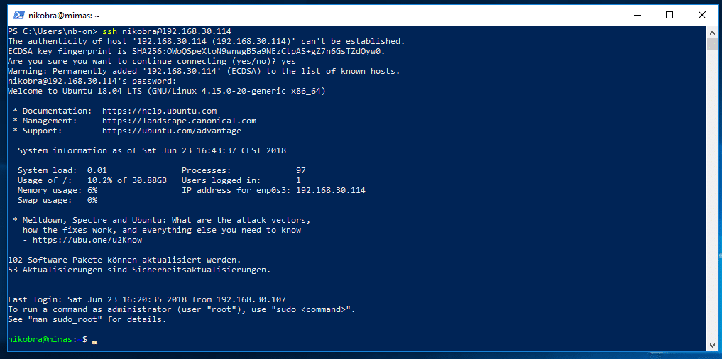Click the scrollbar up arrow

[x=712, y=32]
